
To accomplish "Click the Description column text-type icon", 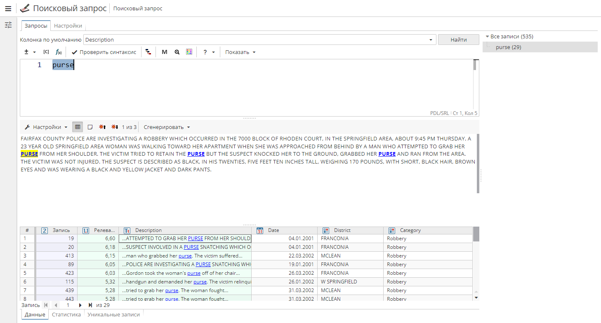I will [x=127, y=230].
